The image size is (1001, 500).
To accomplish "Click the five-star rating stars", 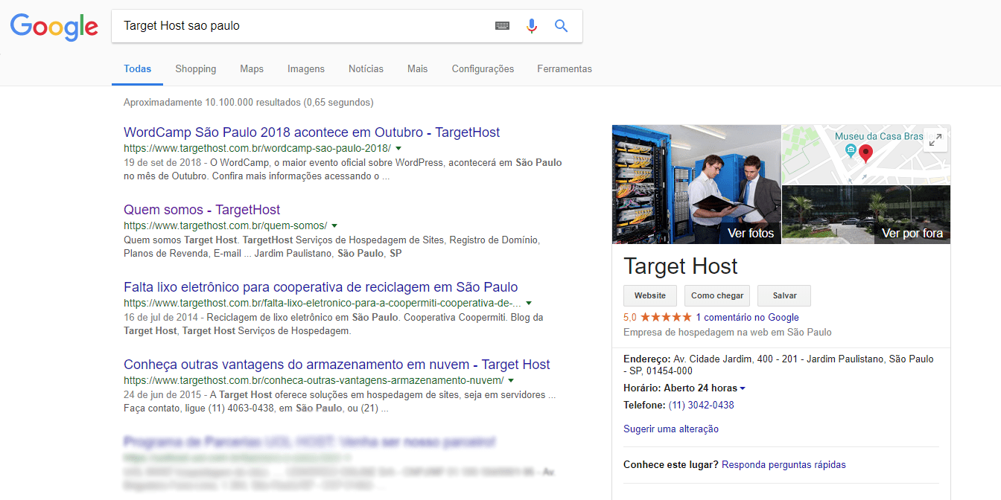I will pos(666,317).
